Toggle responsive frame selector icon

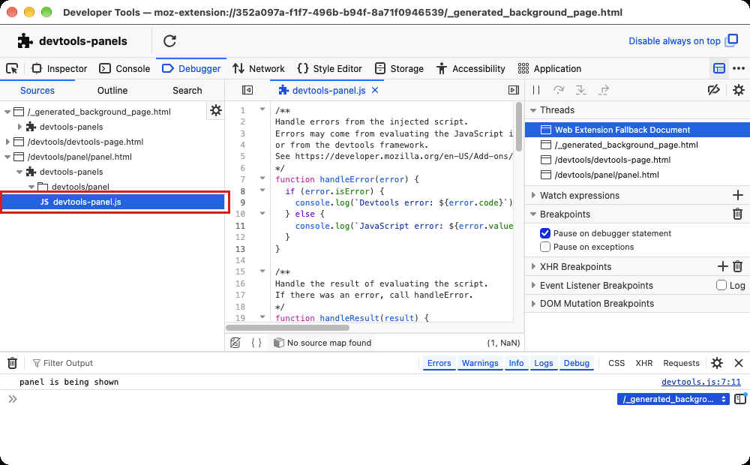[719, 68]
